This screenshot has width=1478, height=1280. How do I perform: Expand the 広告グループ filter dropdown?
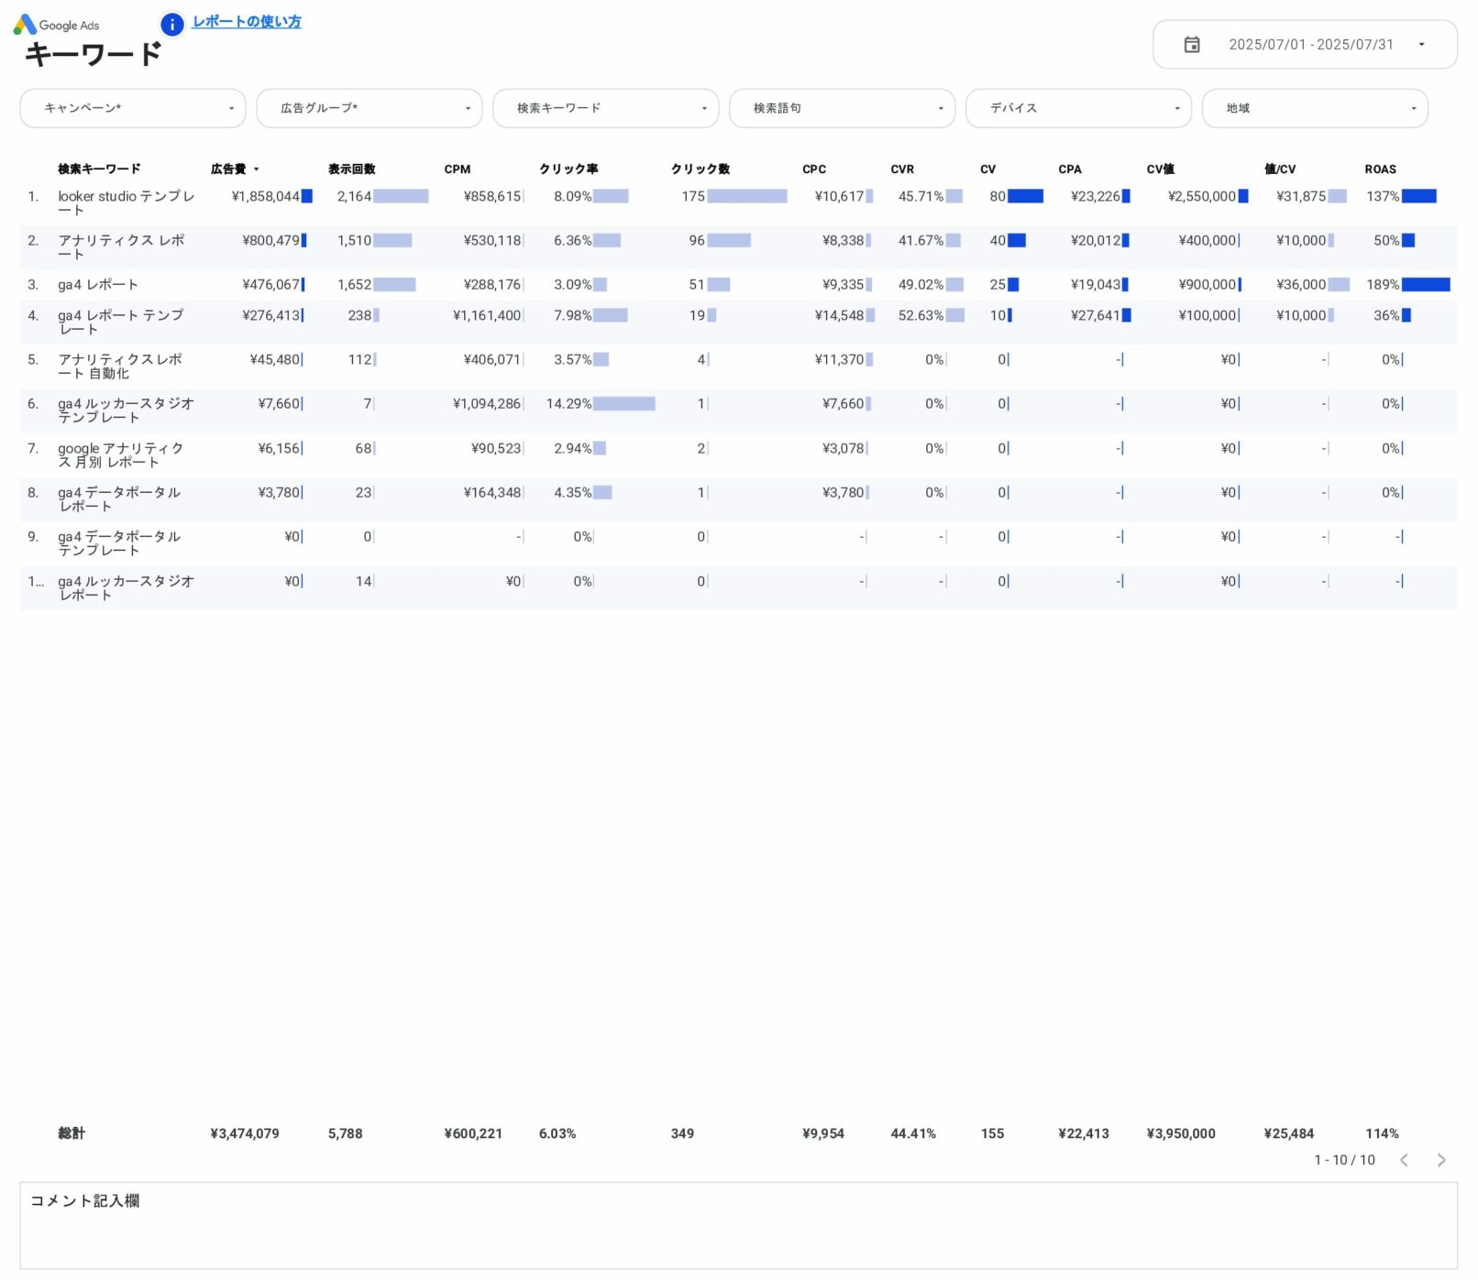pos(369,108)
